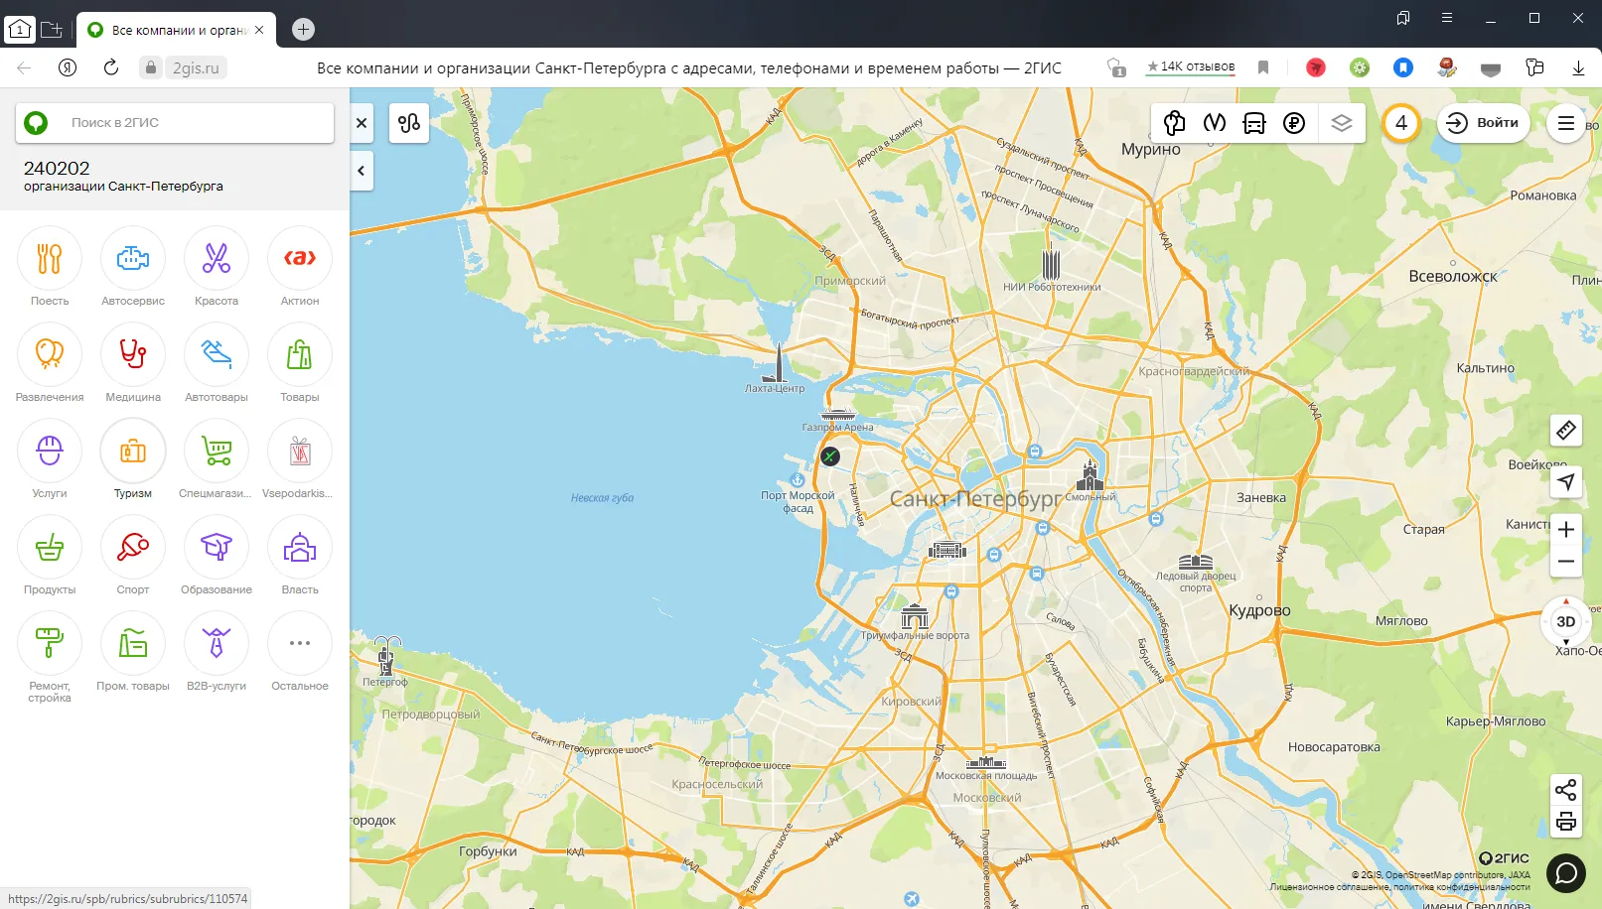This screenshot has width=1602, height=909.
Task: Go back to the previous page
Action: click(24, 67)
